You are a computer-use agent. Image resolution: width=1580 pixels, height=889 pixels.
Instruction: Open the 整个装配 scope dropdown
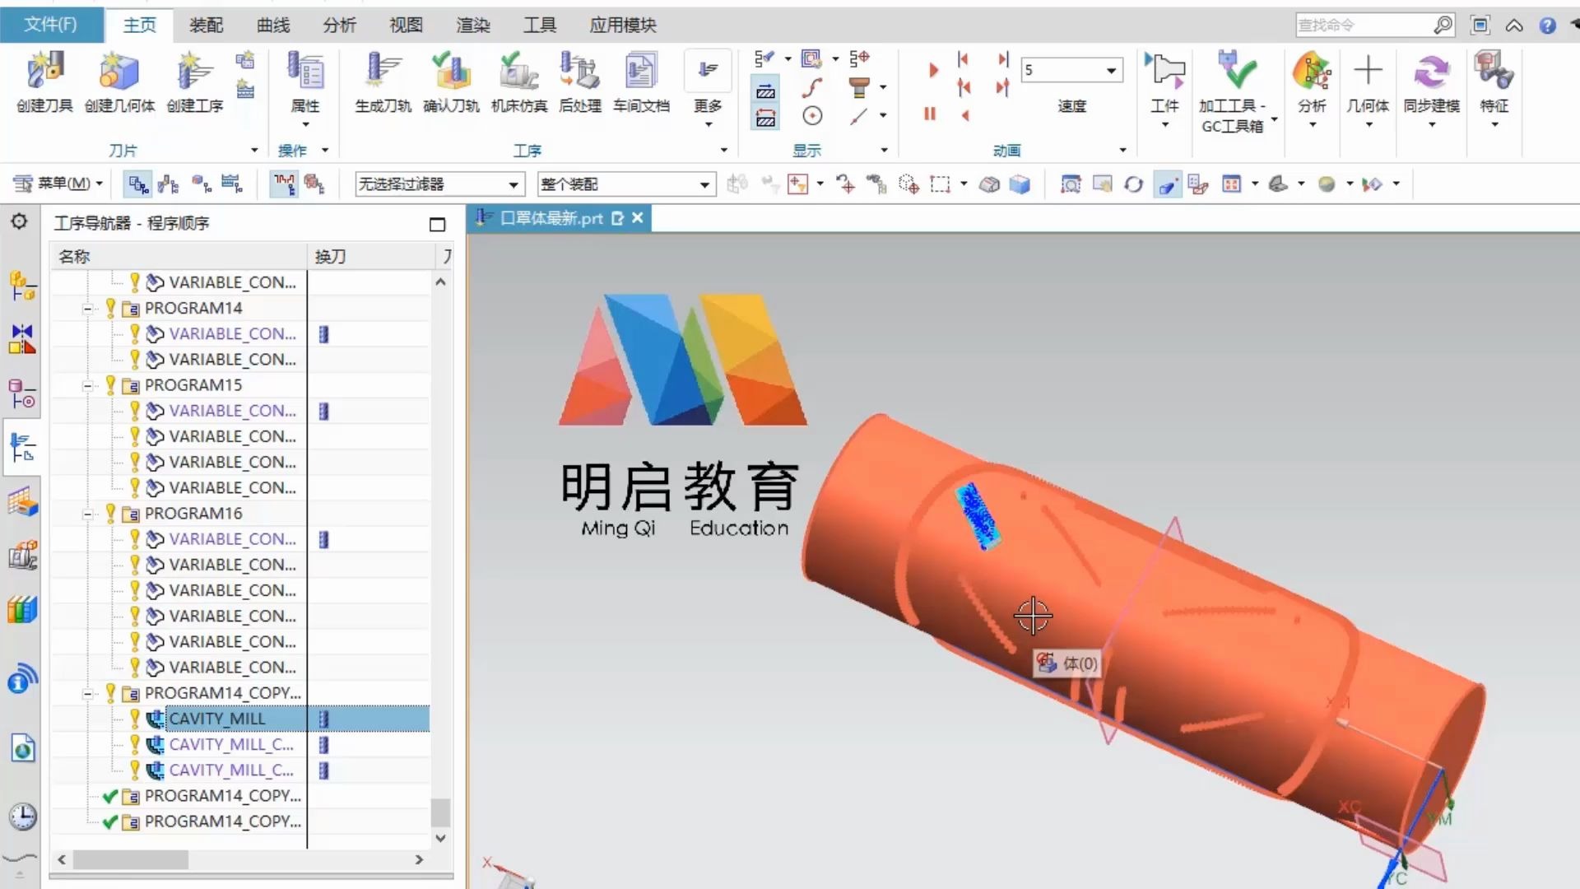click(x=704, y=184)
